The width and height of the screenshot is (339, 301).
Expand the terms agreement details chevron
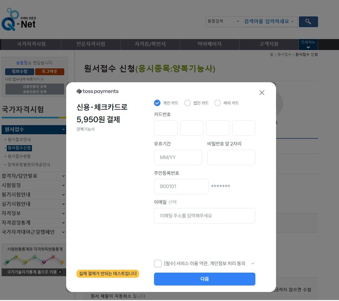pyautogui.click(x=253, y=263)
